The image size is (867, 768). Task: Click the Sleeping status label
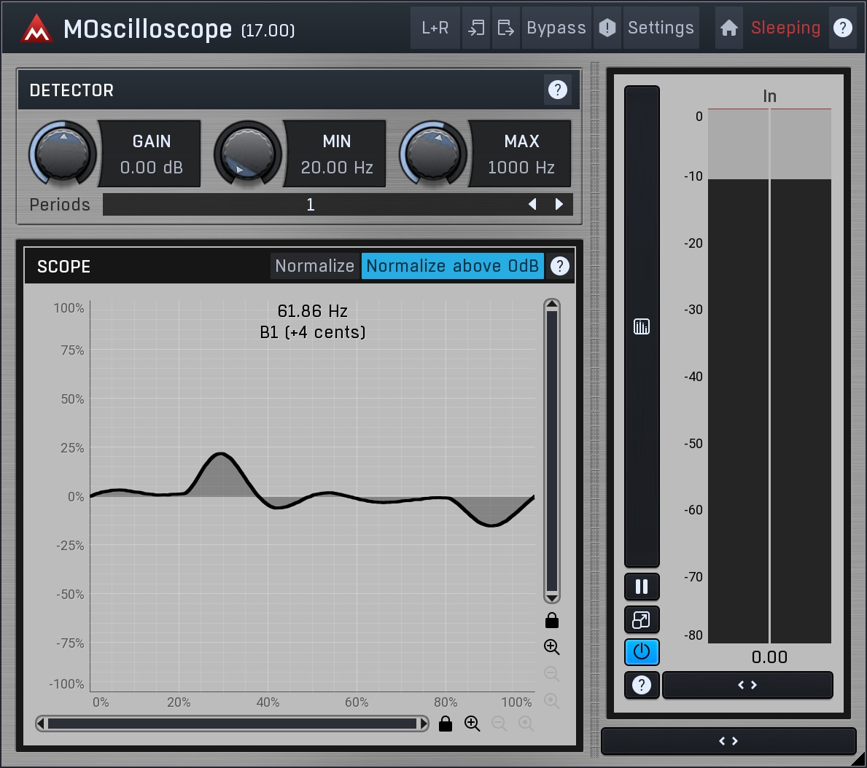tap(785, 28)
